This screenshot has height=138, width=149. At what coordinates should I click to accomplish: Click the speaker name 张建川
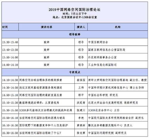point(81,110)
